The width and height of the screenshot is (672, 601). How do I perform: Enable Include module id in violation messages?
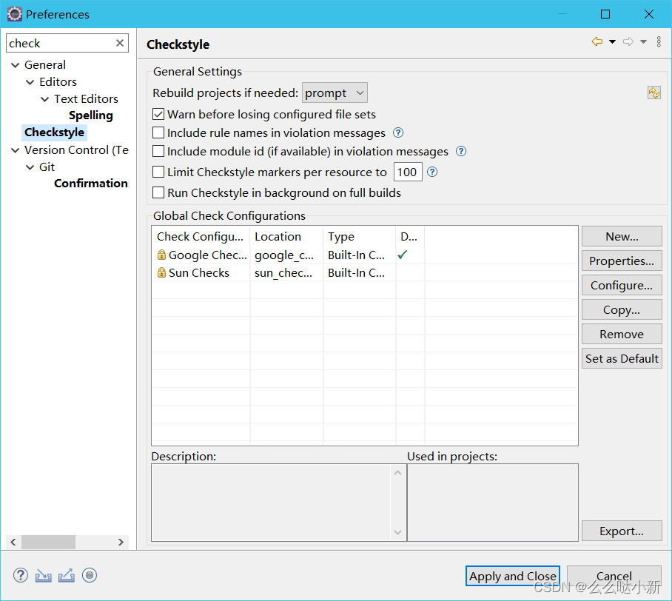(158, 151)
